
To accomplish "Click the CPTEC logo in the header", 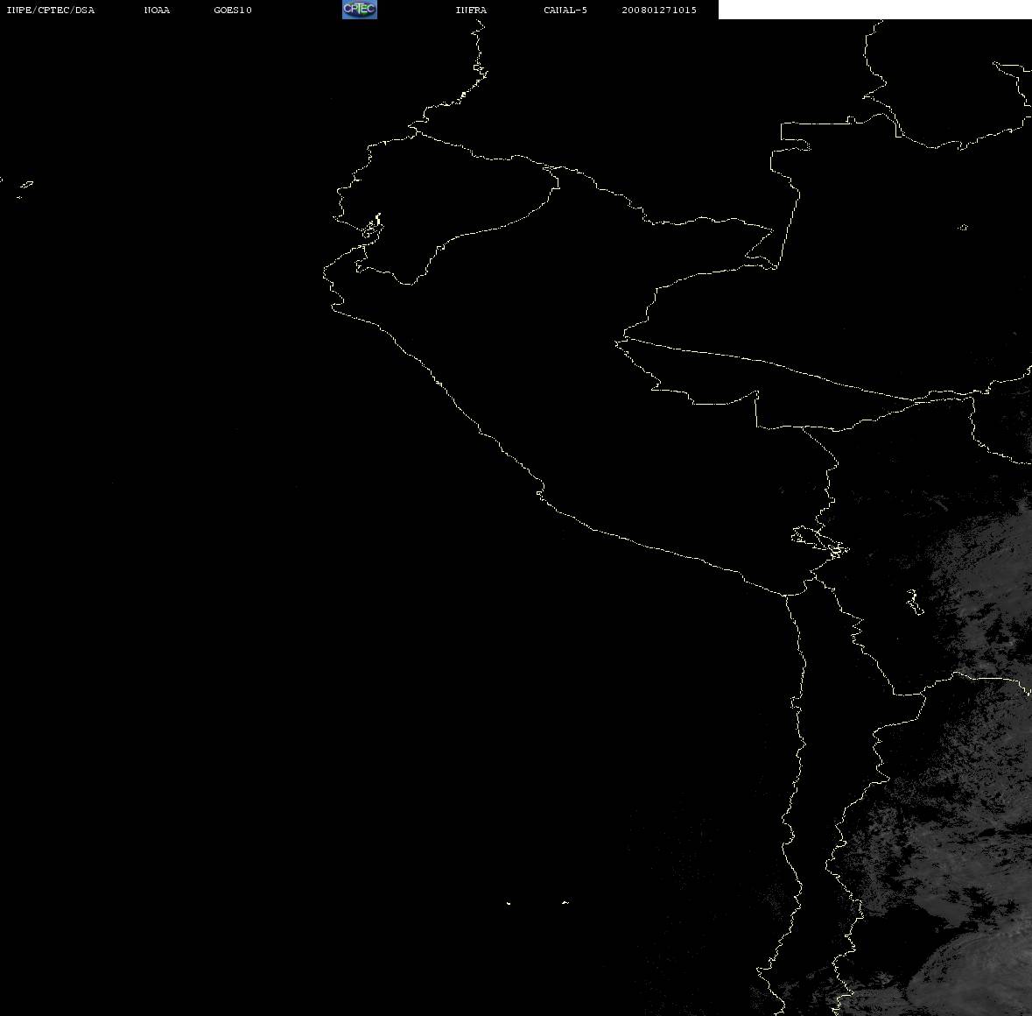I will pyautogui.click(x=360, y=10).
